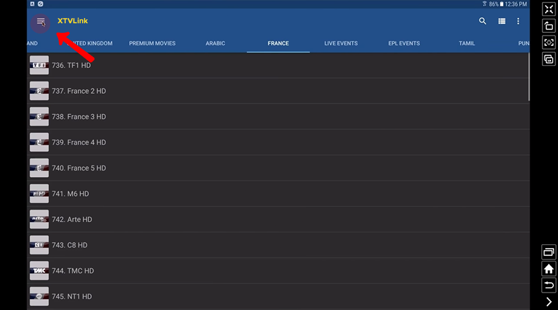
Task: Open the NT1 HD logo thumbnail
Action: click(x=39, y=296)
